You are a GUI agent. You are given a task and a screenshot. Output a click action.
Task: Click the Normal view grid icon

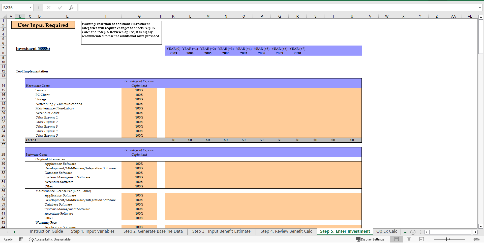396,239
